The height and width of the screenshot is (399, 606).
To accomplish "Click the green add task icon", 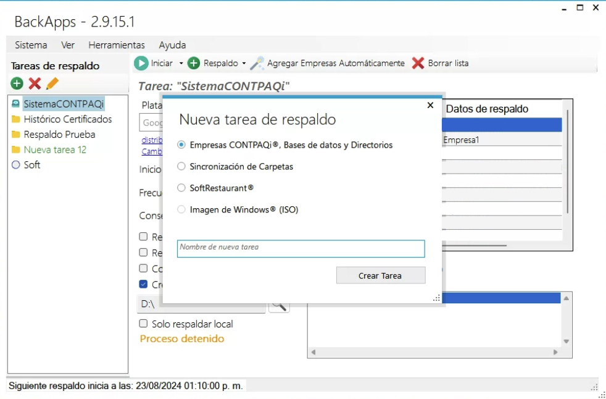I will pyautogui.click(x=17, y=83).
